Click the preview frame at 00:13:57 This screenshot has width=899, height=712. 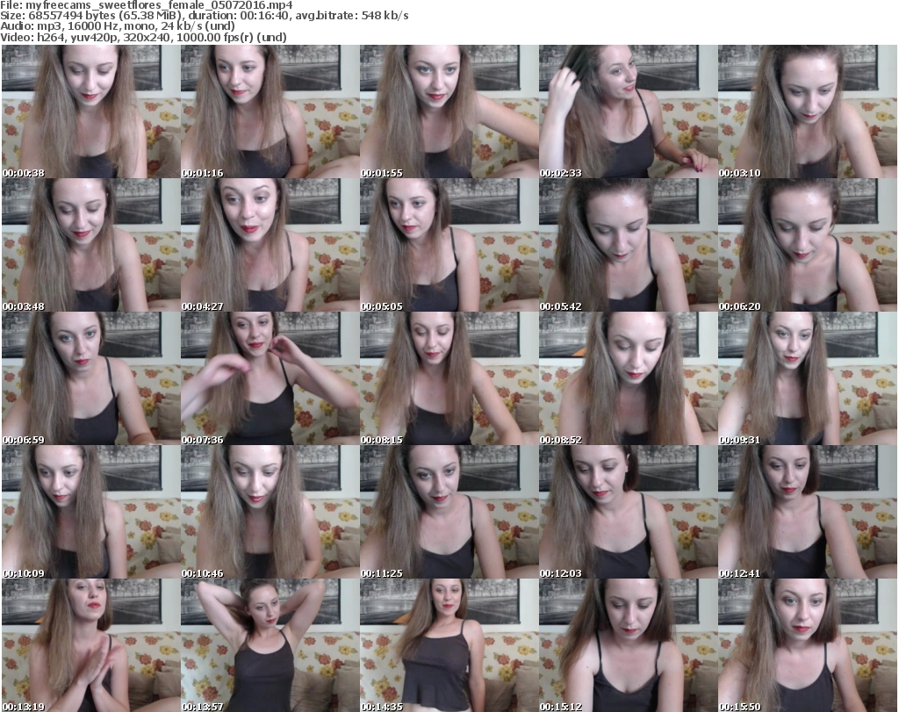click(270, 645)
